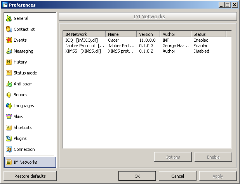This screenshot has width=240, height=184.
Task: Close the Preferences window
Action: [x=235, y=5]
